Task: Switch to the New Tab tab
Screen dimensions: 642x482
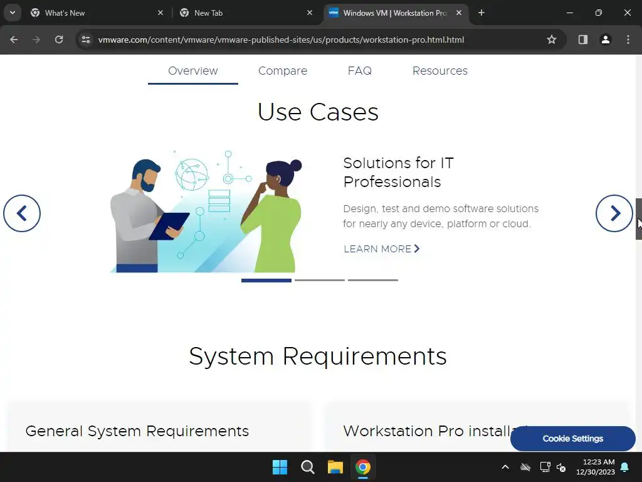Action: pos(246,13)
